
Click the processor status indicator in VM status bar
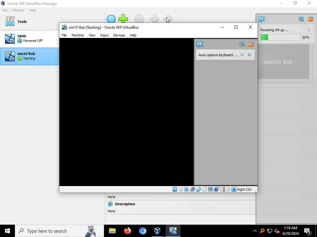click(222, 189)
